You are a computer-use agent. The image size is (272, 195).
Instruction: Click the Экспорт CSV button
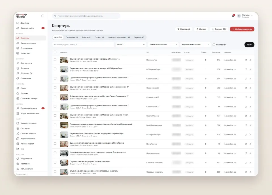(x=219, y=29)
